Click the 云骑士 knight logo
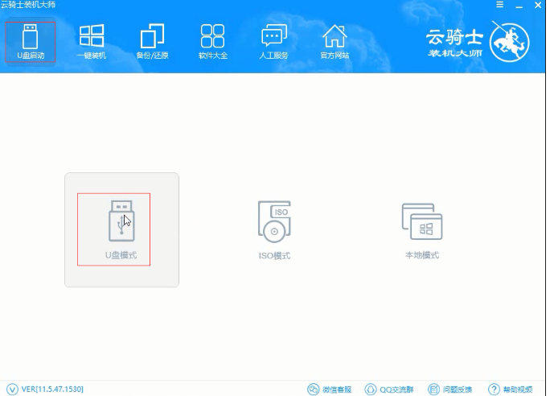550x396 pixels. pyautogui.click(x=509, y=43)
